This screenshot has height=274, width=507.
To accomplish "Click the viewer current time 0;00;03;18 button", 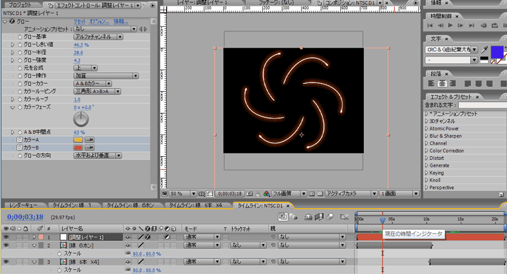I will (229, 193).
